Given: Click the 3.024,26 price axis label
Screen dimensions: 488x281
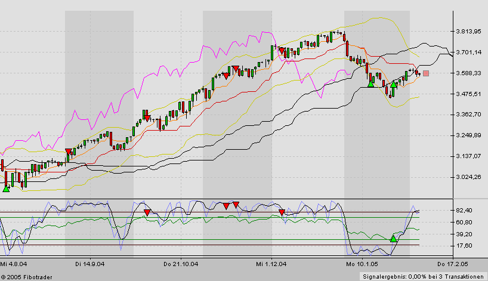Looking at the screenshot, I should point(468,177).
